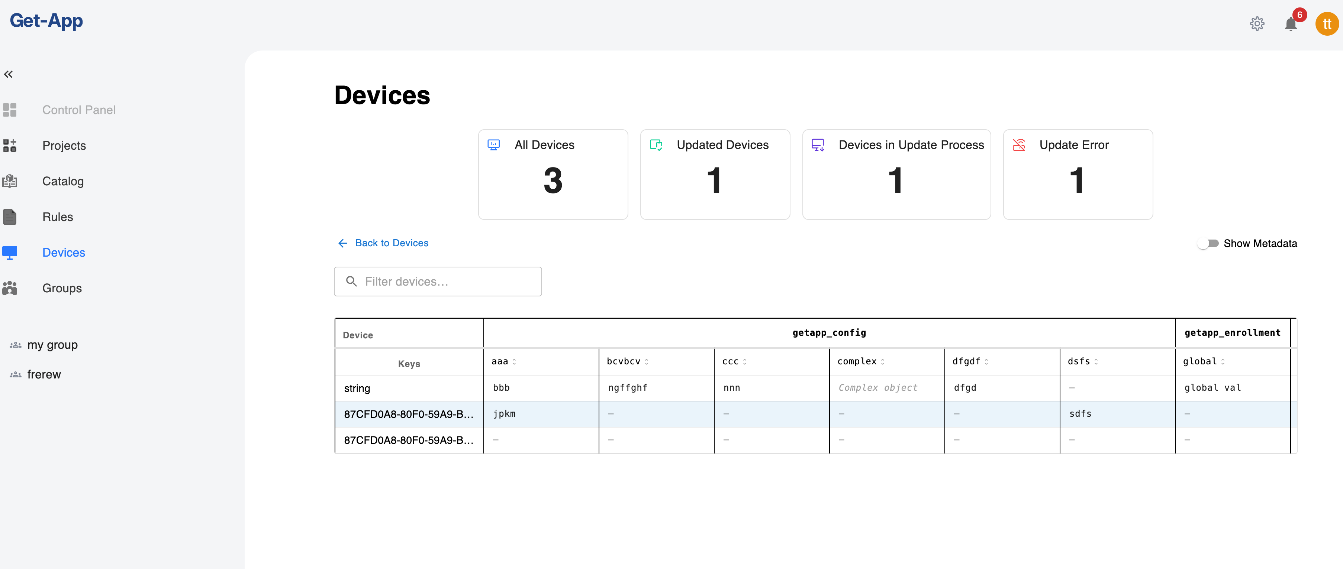Sort by the 'bcvbcv' column arrows
Viewport: 1343px width, 569px height.
pyautogui.click(x=647, y=361)
